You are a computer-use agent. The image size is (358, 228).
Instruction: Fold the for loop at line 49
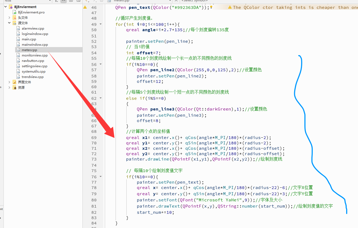click(x=101, y=24)
